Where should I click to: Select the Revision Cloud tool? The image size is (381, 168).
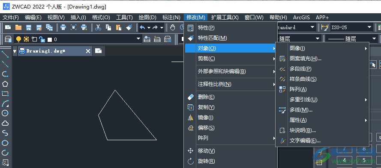[x=5, y=123]
